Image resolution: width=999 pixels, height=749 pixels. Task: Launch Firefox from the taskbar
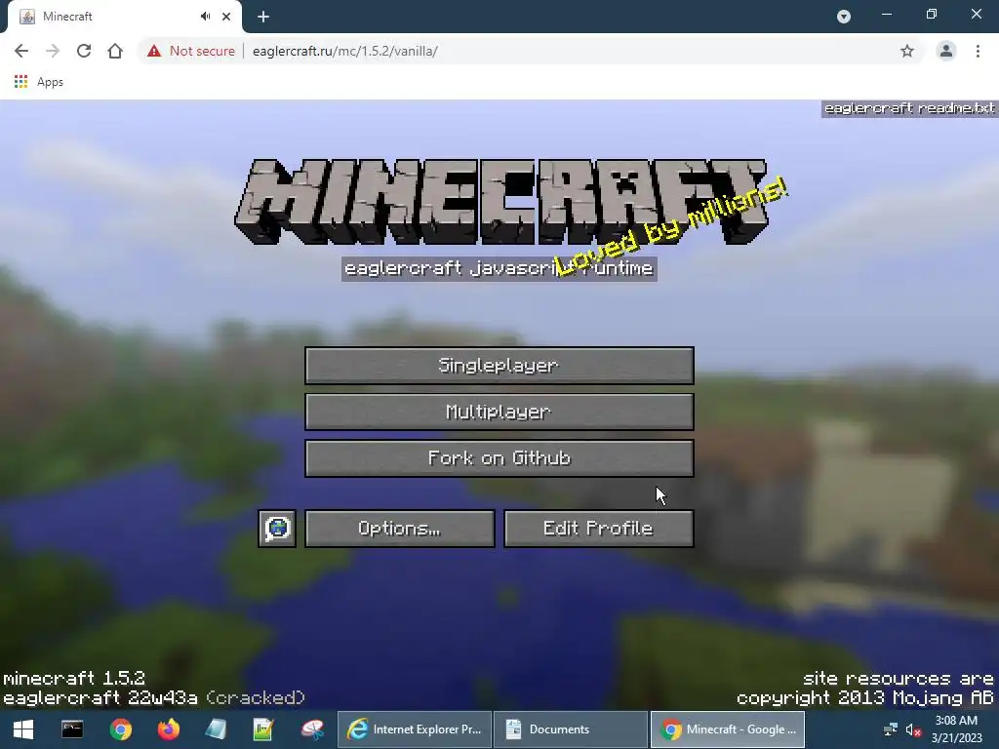(169, 729)
